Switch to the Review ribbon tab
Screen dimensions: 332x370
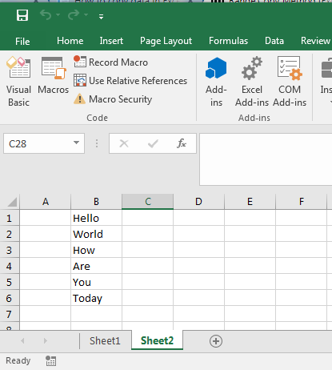(x=315, y=41)
